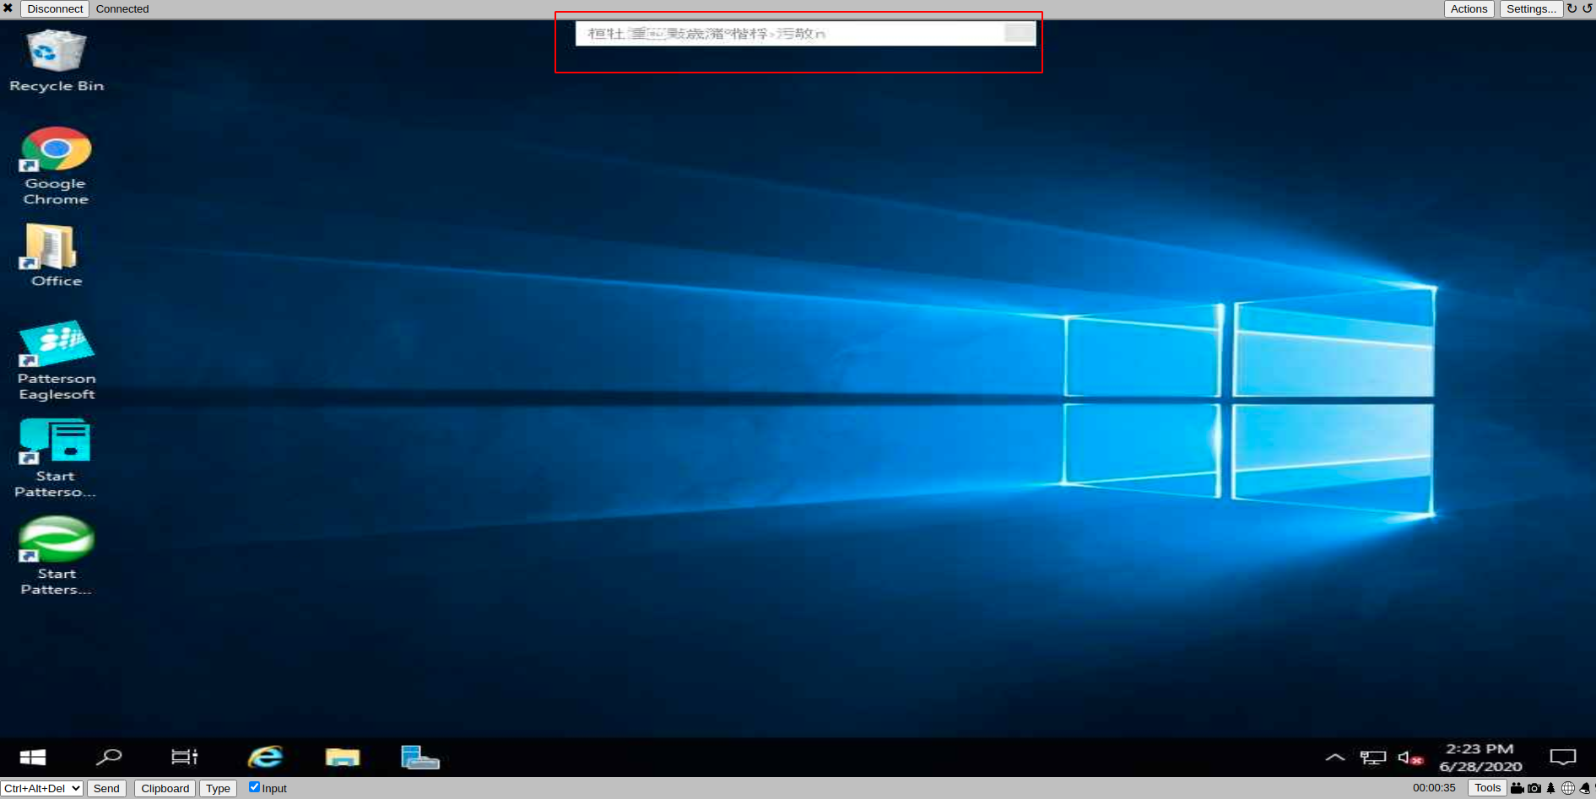Select the green Start Patters... shortcut
This screenshot has width=1596, height=799.
point(56,556)
